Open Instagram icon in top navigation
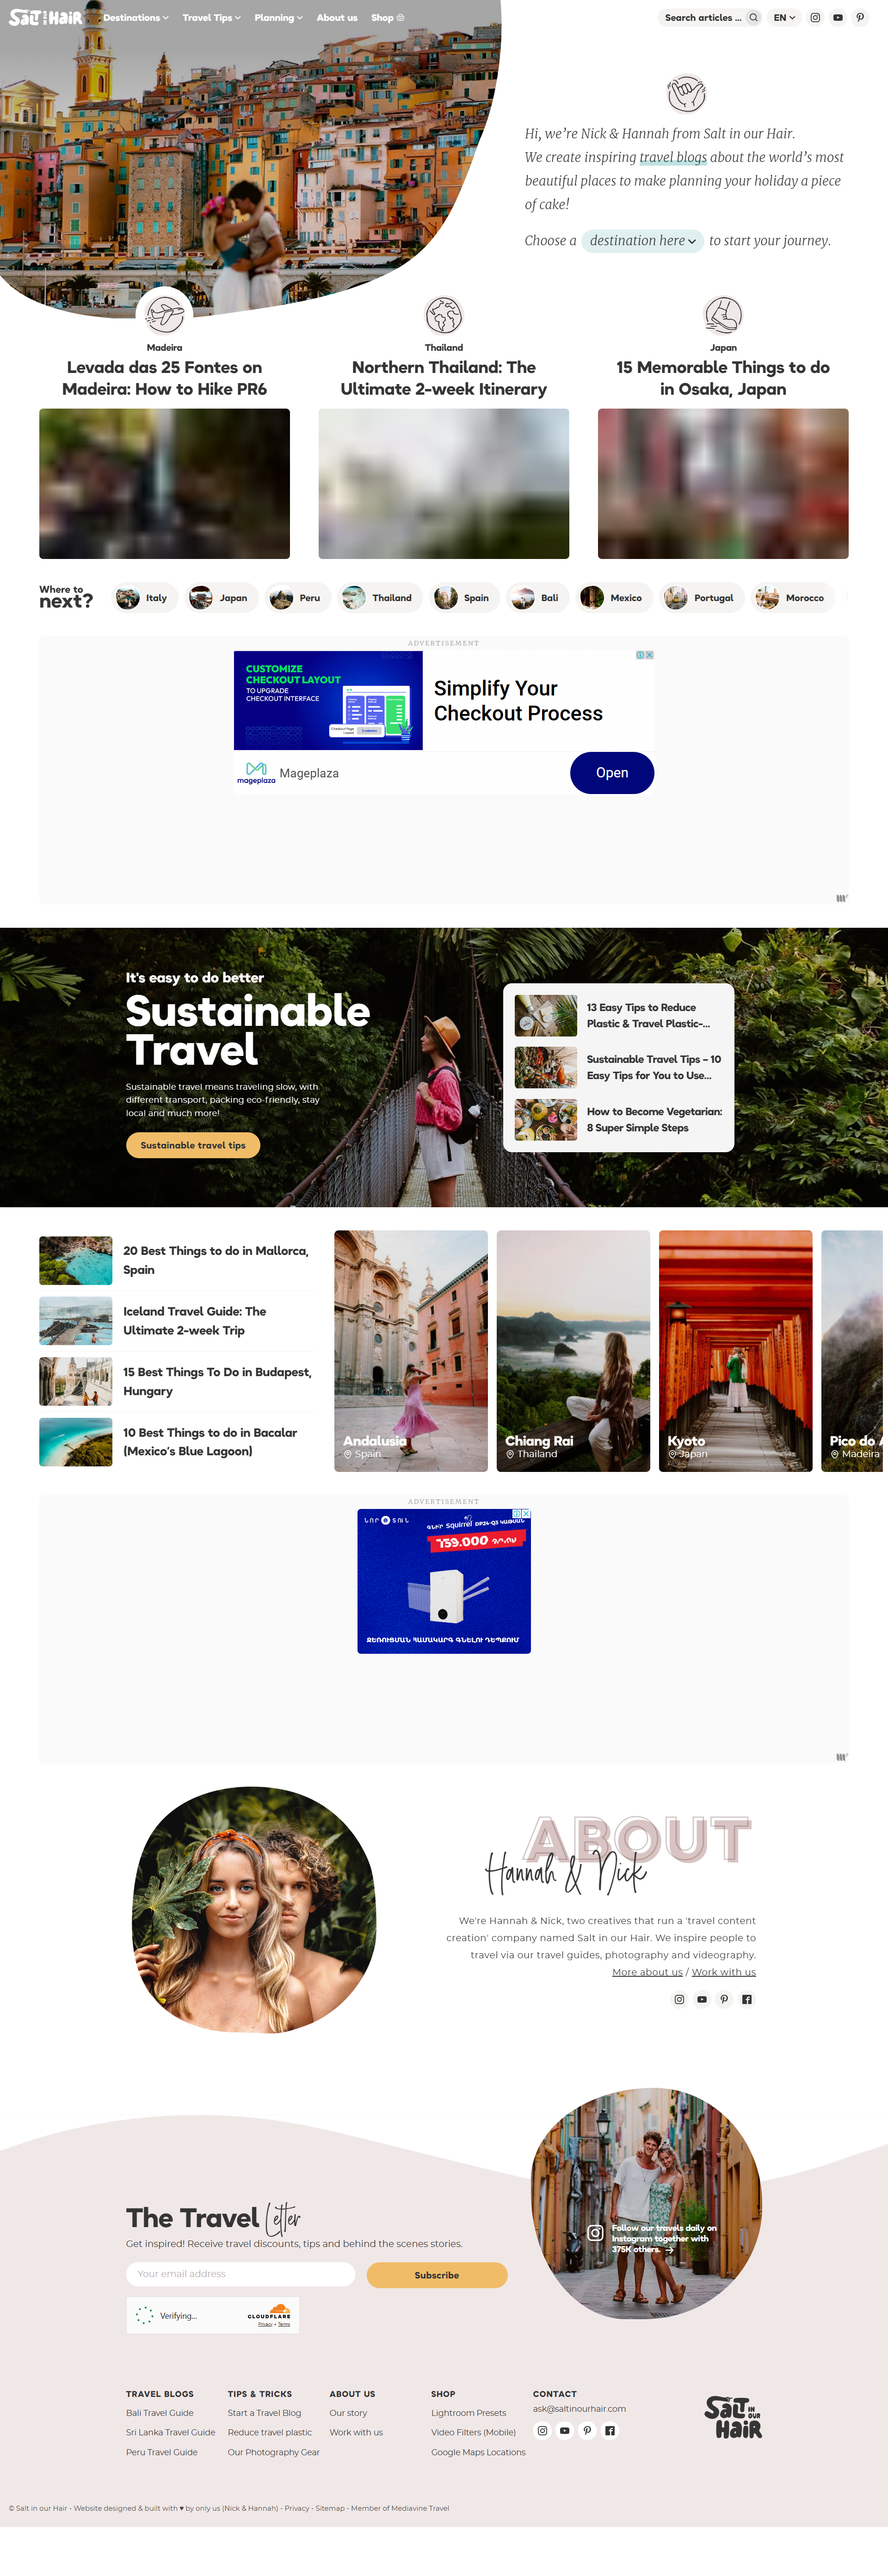The height and width of the screenshot is (2576, 888). point(815,17)
